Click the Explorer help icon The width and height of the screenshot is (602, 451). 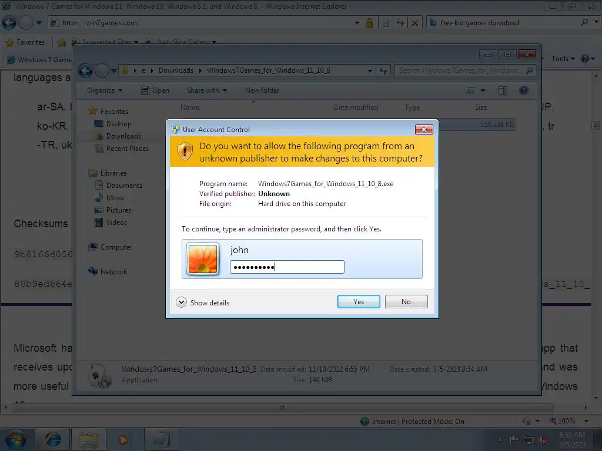524,90
